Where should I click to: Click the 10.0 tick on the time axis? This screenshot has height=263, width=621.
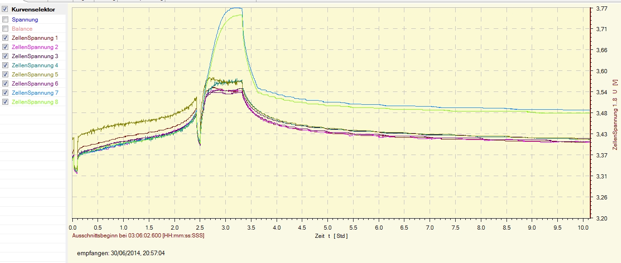[x=583, y=227]
